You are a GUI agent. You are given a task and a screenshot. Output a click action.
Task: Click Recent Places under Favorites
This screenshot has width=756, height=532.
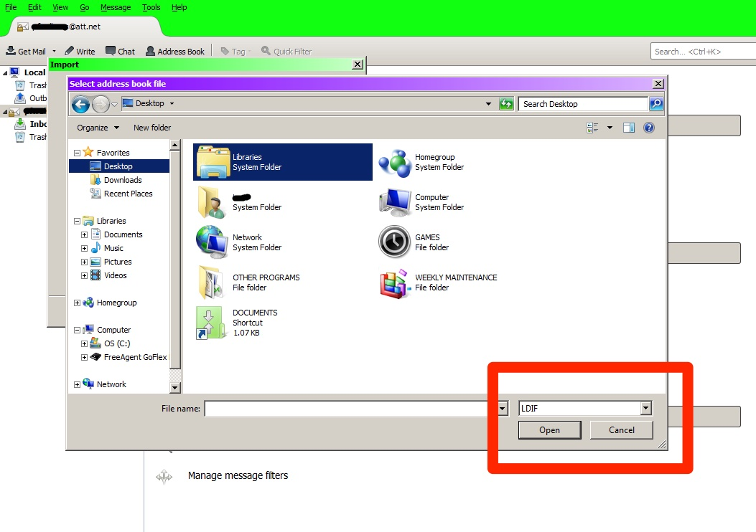(121, 193)
